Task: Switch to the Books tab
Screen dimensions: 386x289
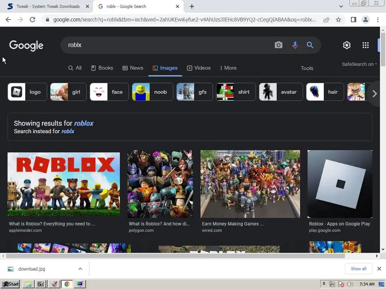Action: click(102, 68)
